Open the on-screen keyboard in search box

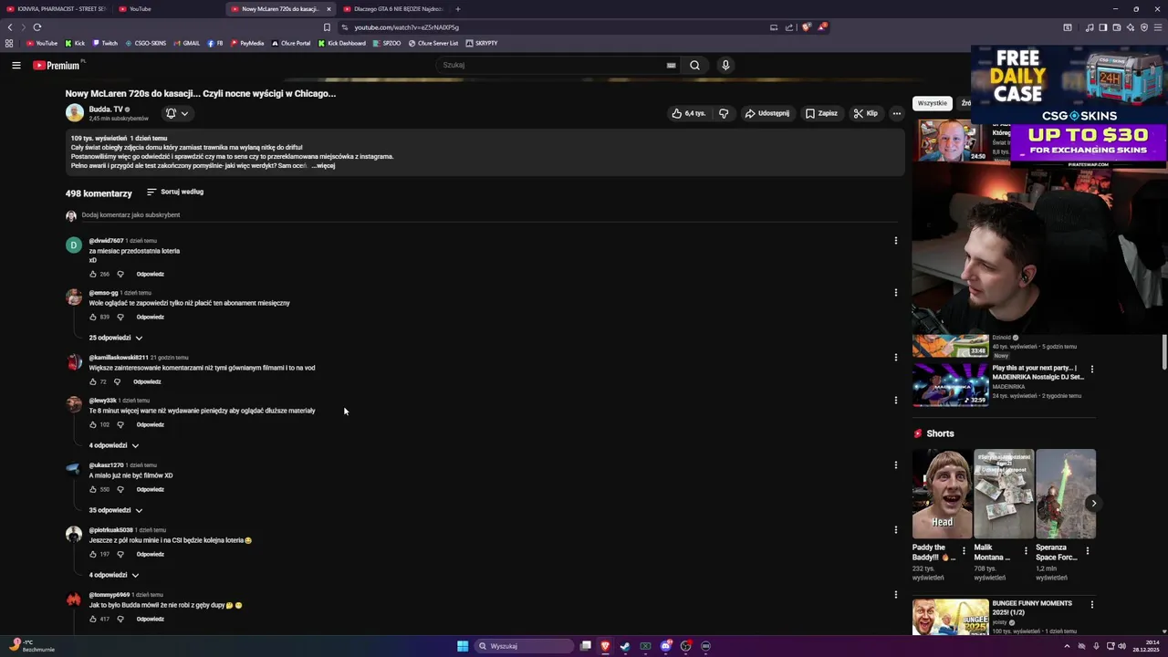pos(671,65)
